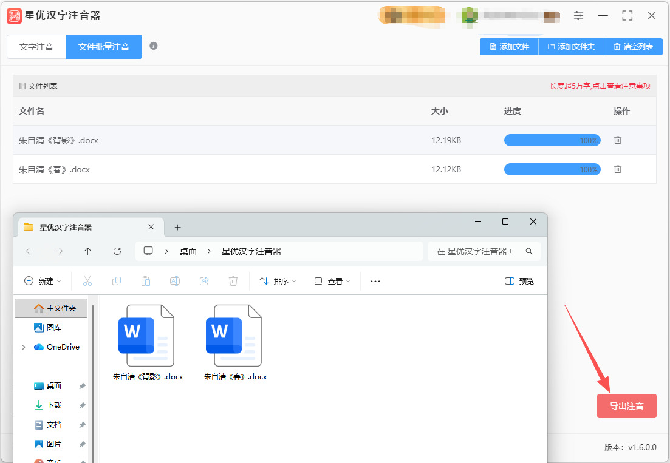
Task: Click the red 导出注音 button
Action: pyautogui.click(x=626, y=406)
